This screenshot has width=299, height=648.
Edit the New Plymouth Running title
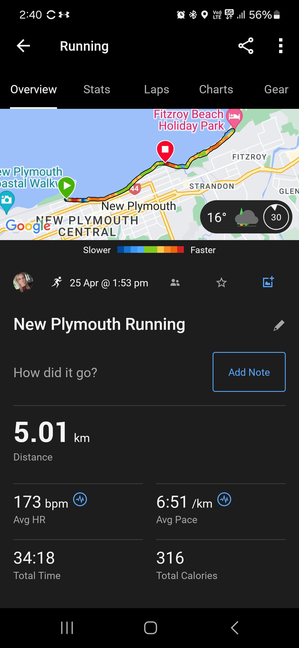tap(279, 325)
